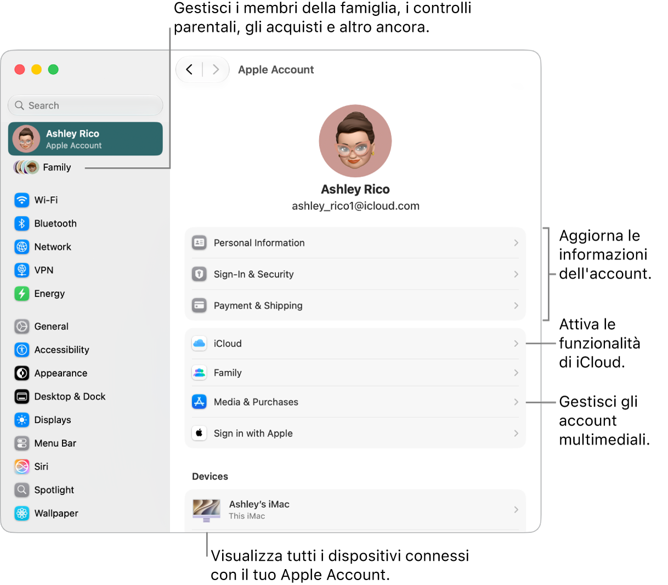The width and height of the screenshot is (668, 585).
Task: Click the This iMac subtitle
Action: point(247,516)
